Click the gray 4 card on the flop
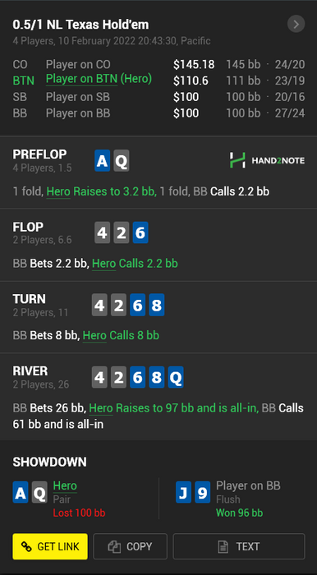Viewport: 317px width, 575px height. click(103, 232)
